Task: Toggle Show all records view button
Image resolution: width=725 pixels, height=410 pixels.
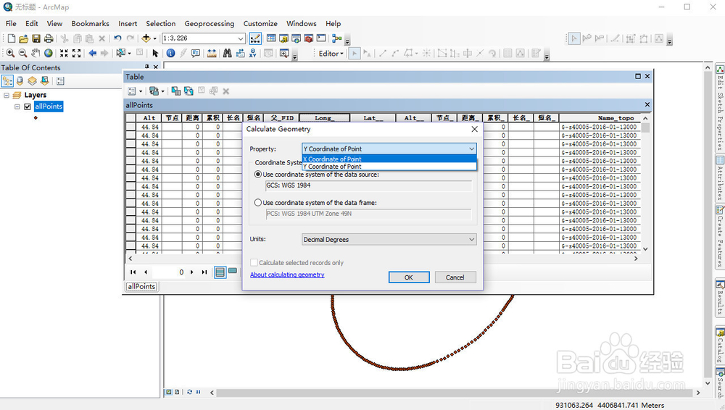Action: point(220,272)
